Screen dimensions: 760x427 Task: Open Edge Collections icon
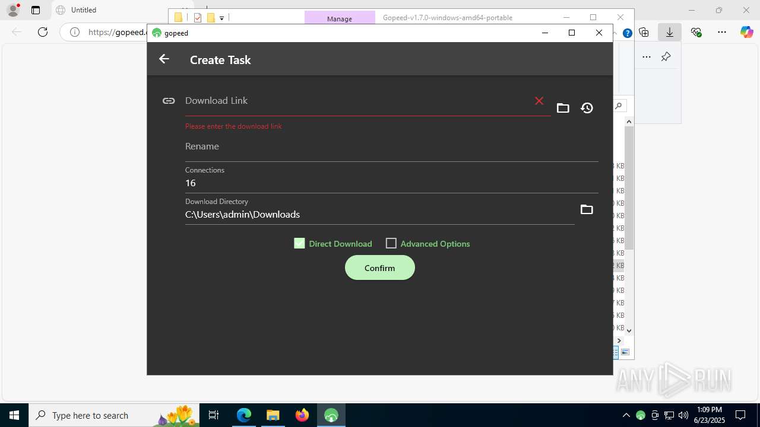click(x=644, y=32)
